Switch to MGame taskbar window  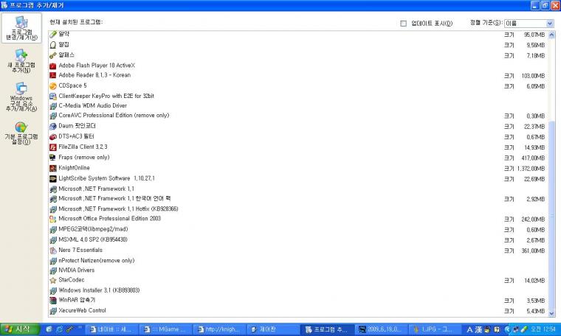click(x=166, y=329)
